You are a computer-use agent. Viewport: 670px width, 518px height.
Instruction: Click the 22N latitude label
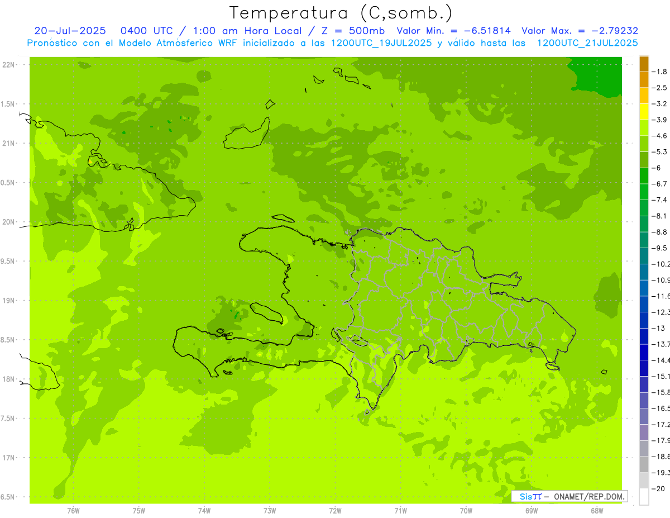coord(9,65)
